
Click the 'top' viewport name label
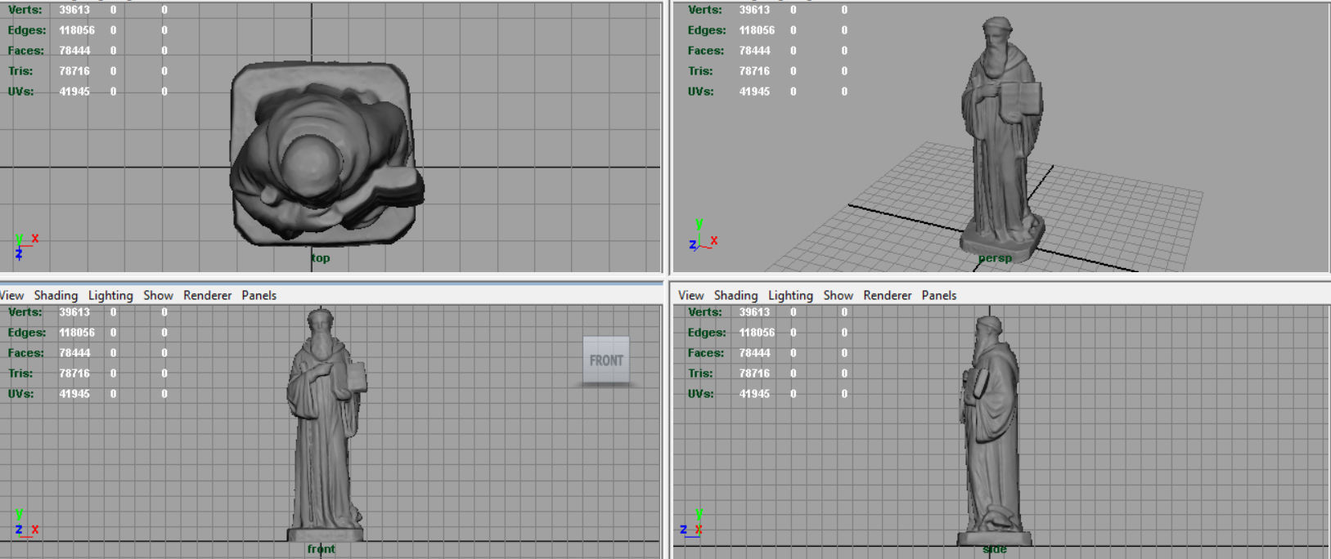[320, 258]
